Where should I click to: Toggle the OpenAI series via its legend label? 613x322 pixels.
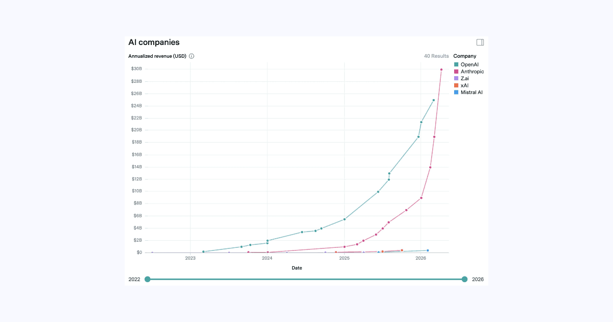469,64
